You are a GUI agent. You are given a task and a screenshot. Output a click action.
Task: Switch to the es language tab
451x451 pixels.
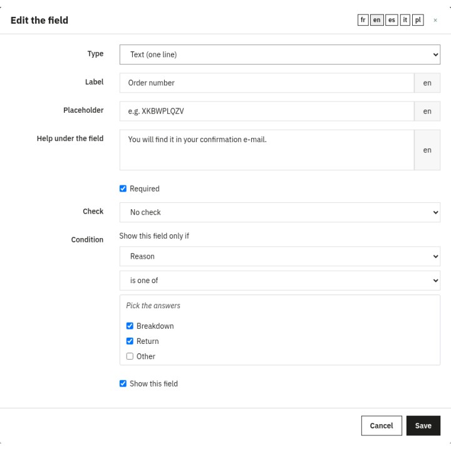(x=391, y=20)
